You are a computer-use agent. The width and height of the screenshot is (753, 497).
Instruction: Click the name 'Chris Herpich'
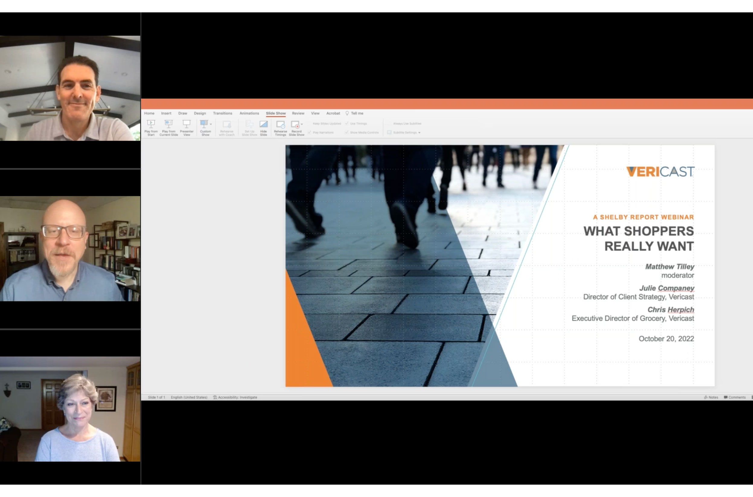[x=671, y=310]
